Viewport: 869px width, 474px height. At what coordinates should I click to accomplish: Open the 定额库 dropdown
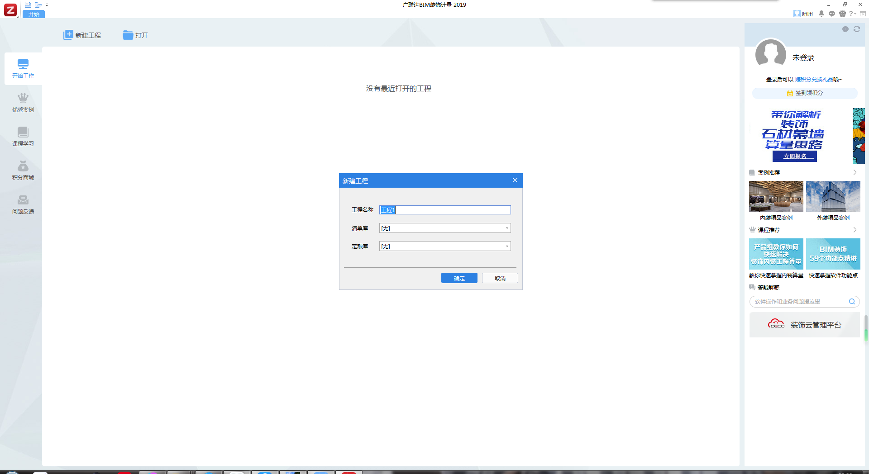[445, 246]
